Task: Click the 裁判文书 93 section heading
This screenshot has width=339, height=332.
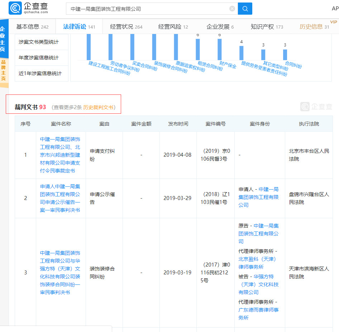Action: (30, 107)
